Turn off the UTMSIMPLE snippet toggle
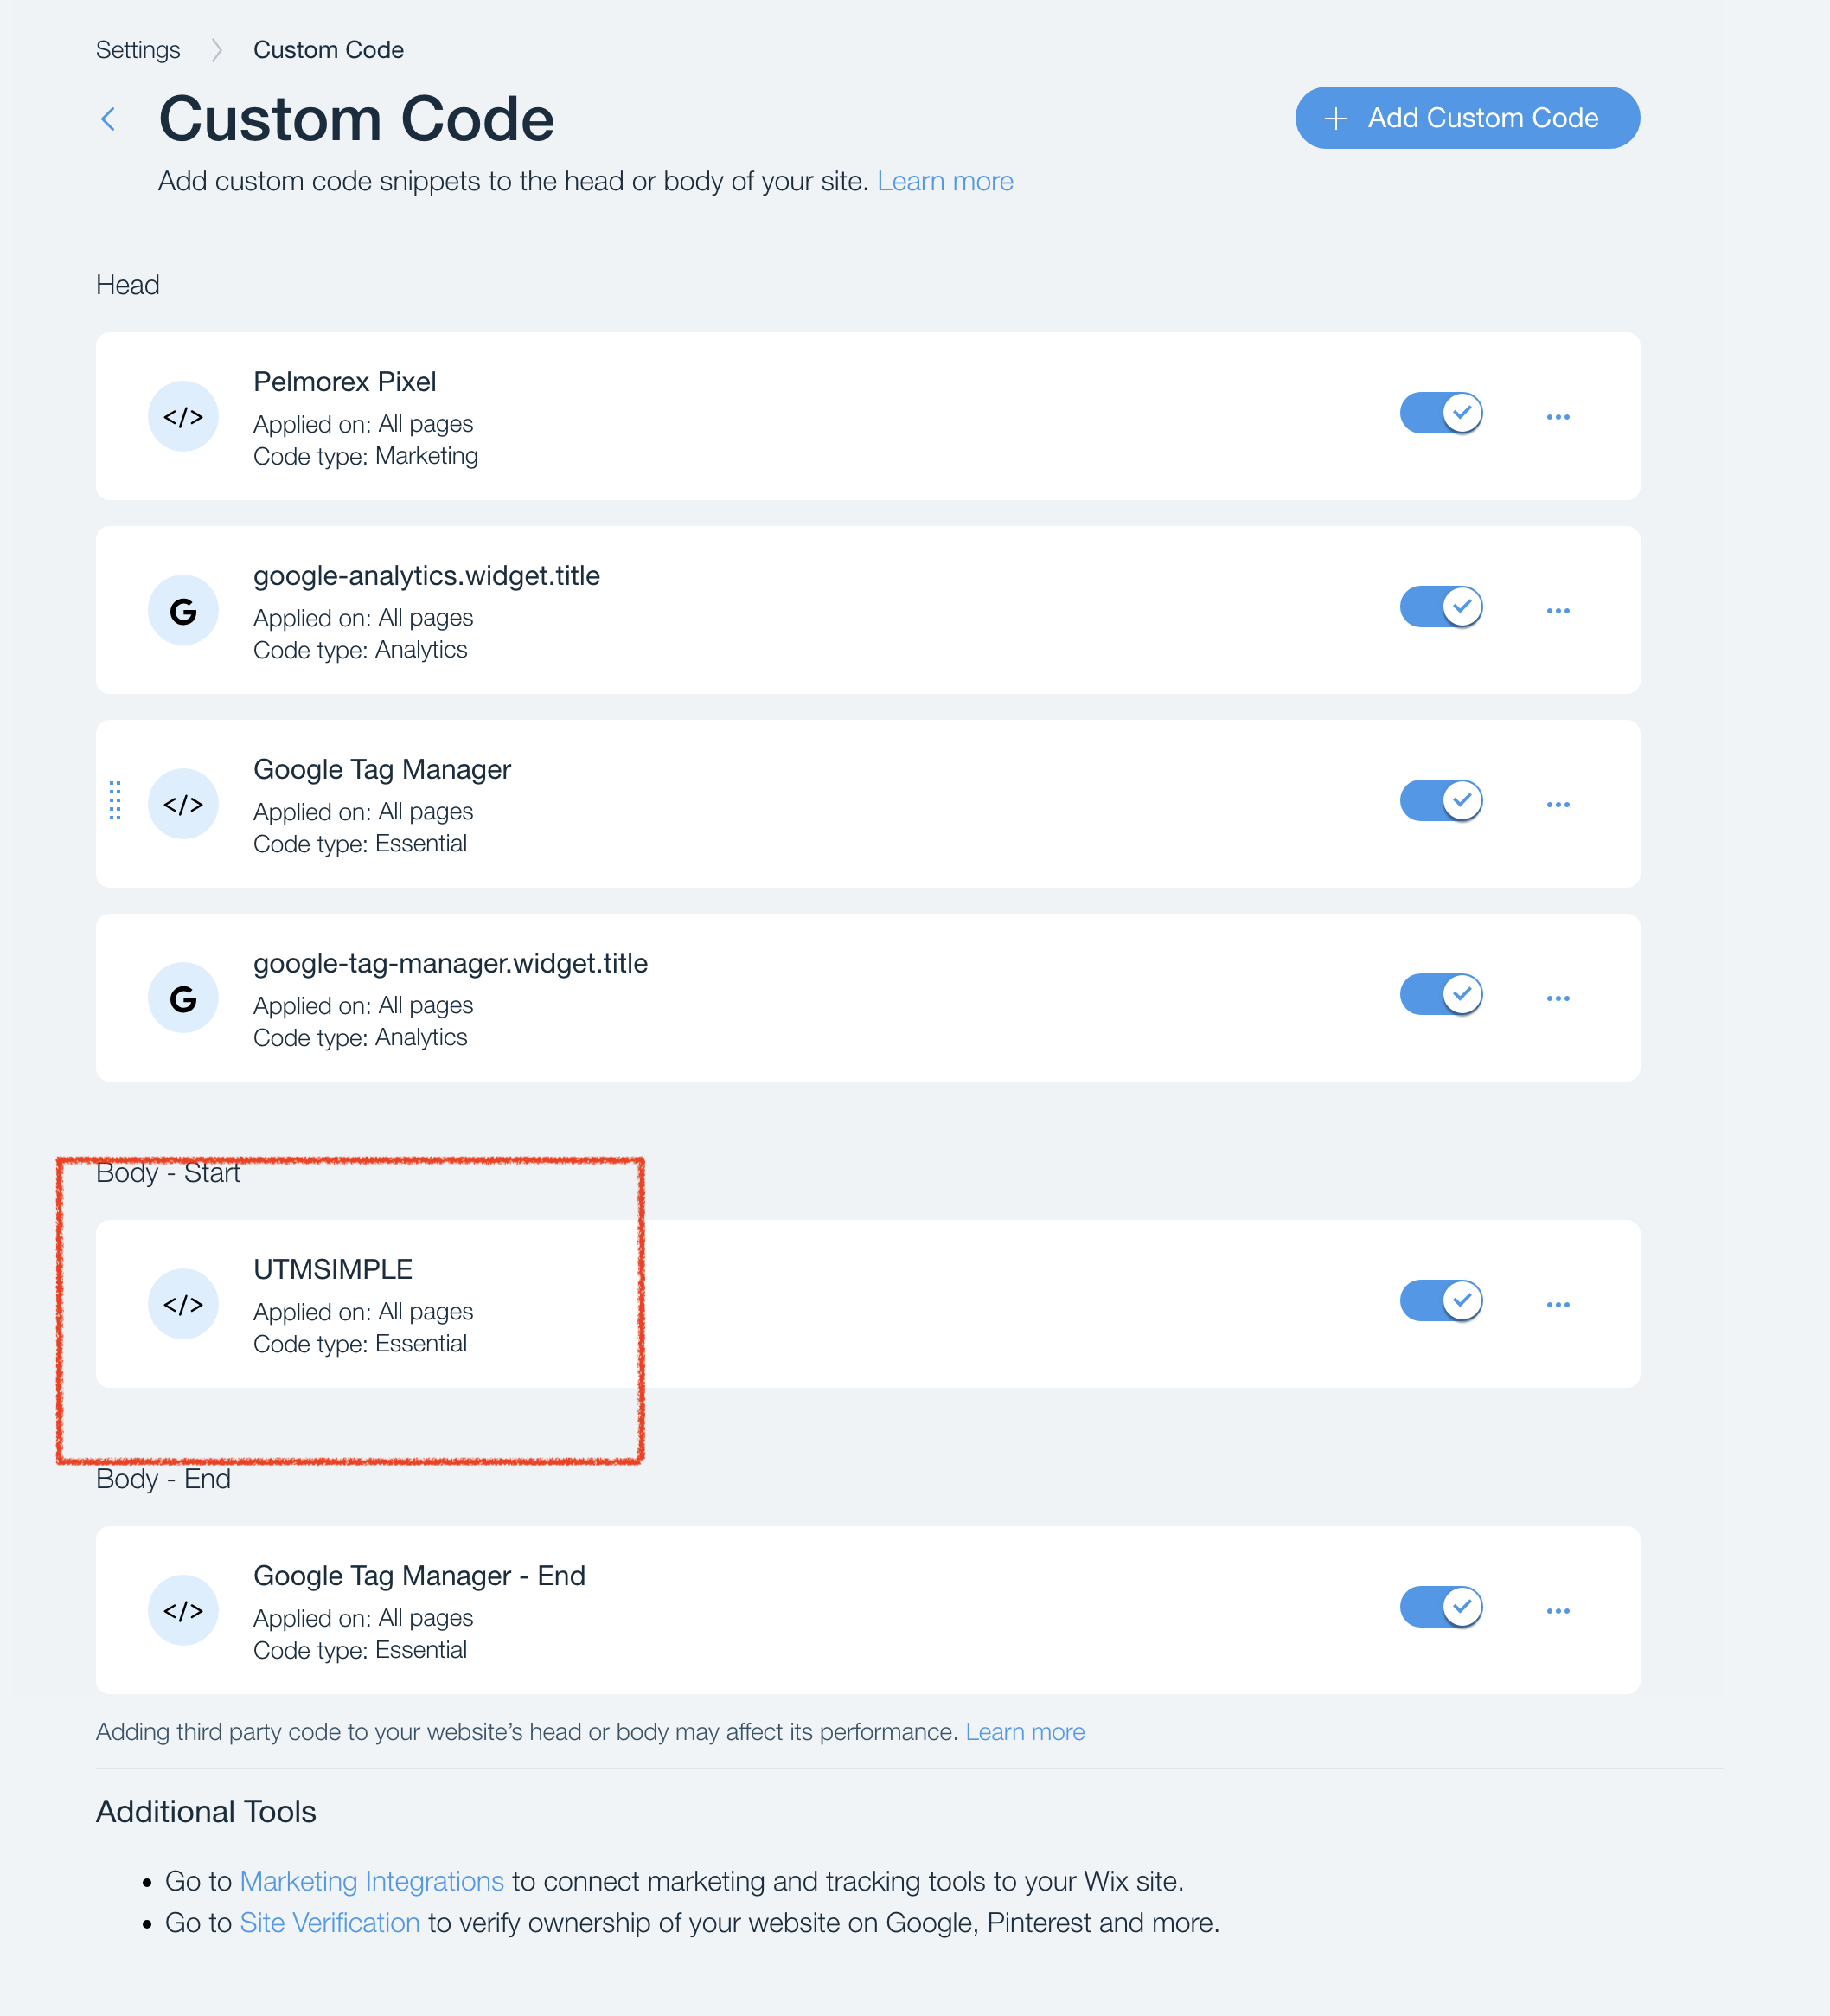1830x2016 pixels. coord(1440,1301)
